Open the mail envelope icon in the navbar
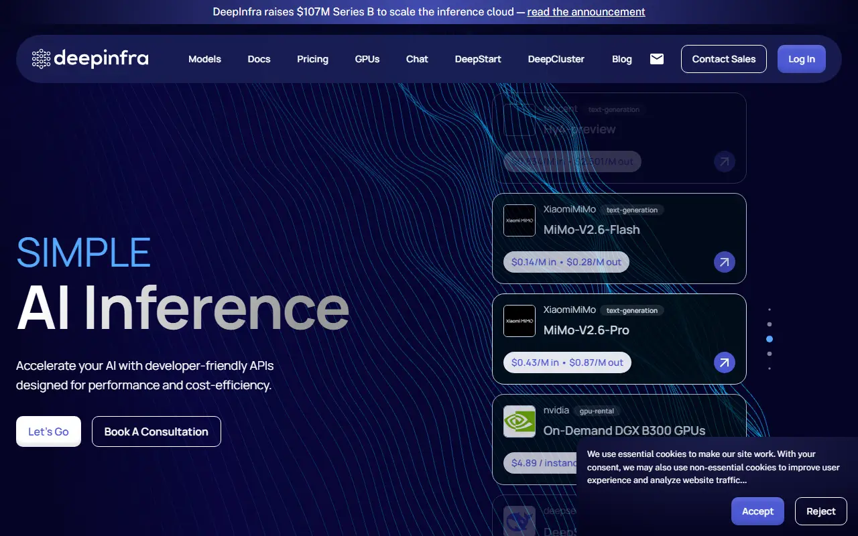Viewport: 858px width, 536px height. click(657, 59)
